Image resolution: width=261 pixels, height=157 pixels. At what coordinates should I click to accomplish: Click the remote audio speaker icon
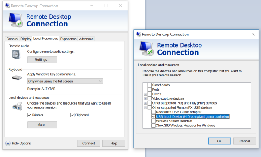coord(16,55)
